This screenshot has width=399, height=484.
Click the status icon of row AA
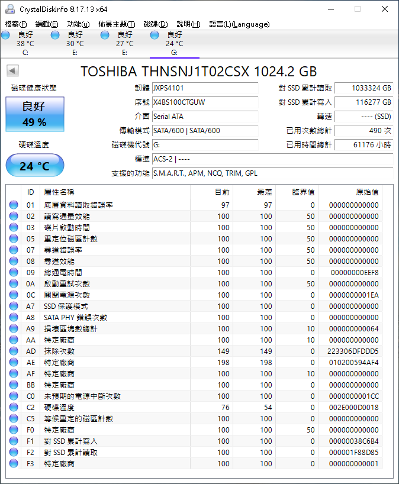tap(14, 340)
